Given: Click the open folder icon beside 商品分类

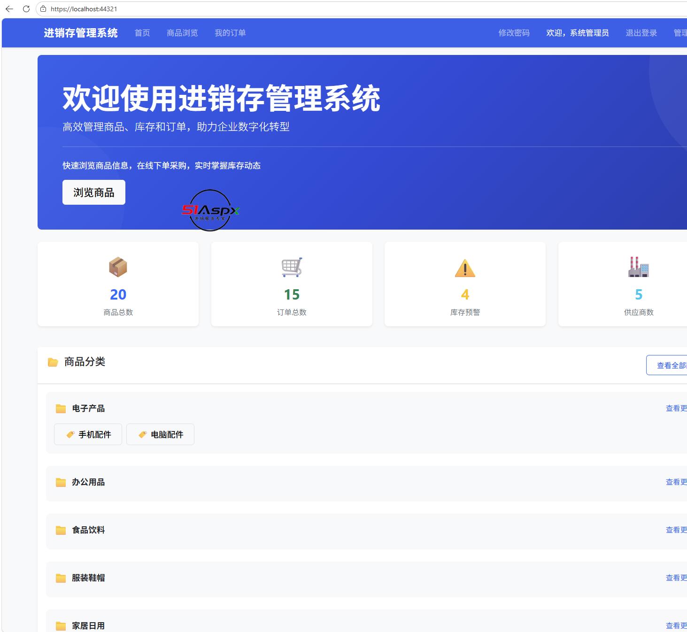Looking at the screenshot, I should pos(53,362).
